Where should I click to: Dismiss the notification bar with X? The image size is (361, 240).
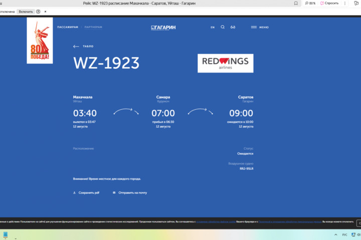tap(45, 11)
